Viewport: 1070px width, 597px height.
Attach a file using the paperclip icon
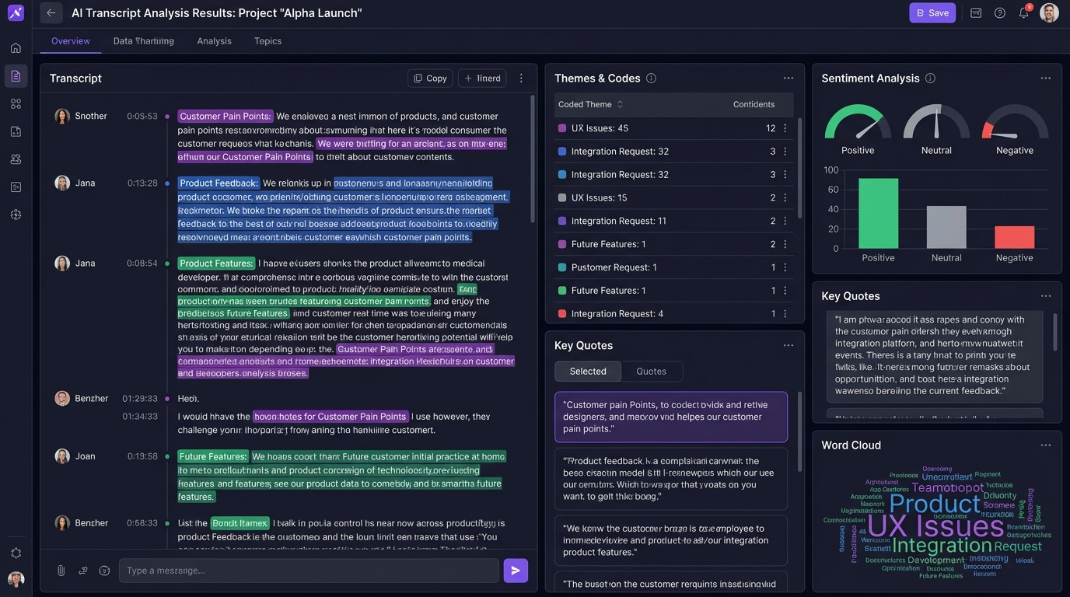[61, 570]
